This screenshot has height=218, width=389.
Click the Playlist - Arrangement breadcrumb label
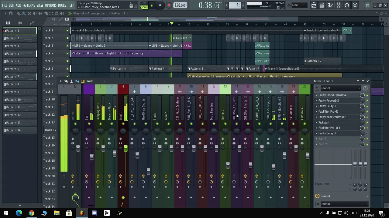coord(90,13)
